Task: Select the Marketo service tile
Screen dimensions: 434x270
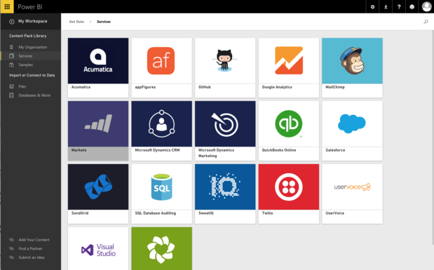Action: pos(98,130)
